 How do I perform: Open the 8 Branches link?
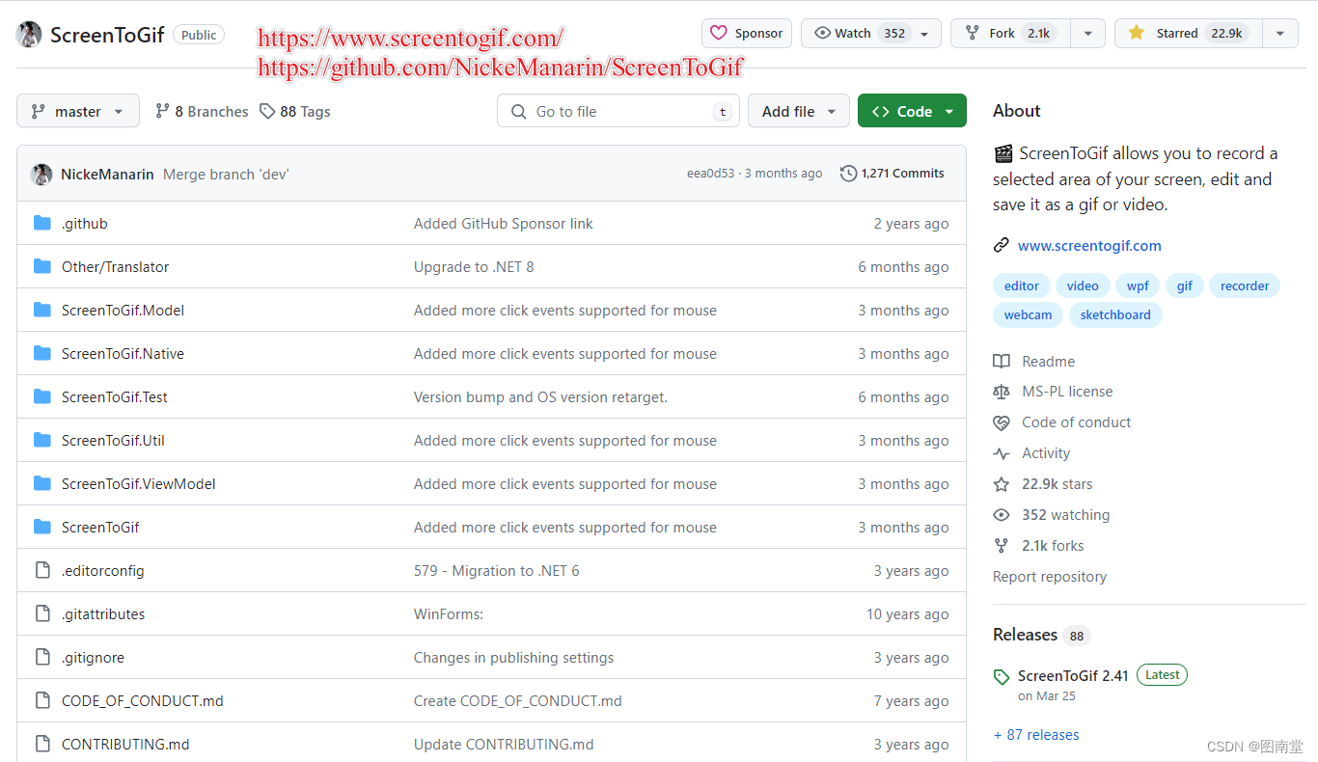(202, 112)
